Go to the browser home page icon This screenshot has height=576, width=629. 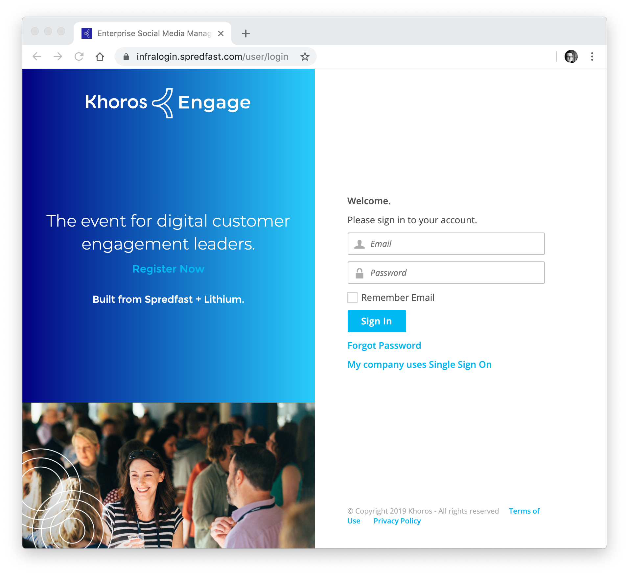100,56
